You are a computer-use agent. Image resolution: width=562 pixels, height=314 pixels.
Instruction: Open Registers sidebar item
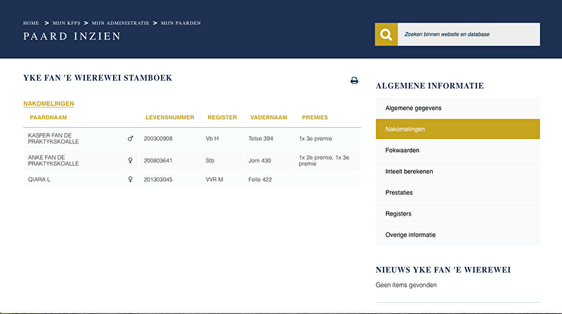pyautogui.click(x=458, y=214)
